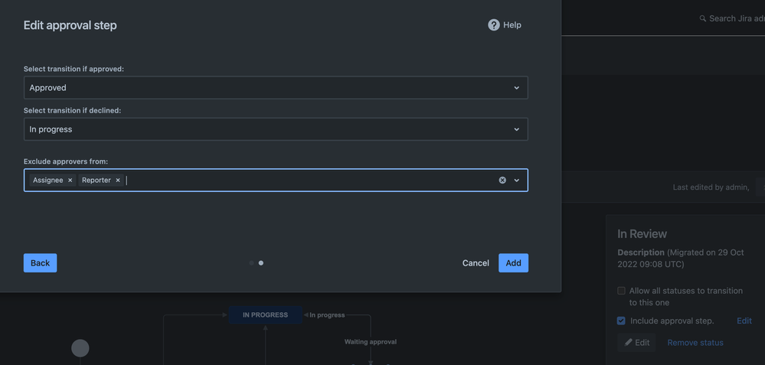Remove the Reporter tag

click(x=118, y=181)
